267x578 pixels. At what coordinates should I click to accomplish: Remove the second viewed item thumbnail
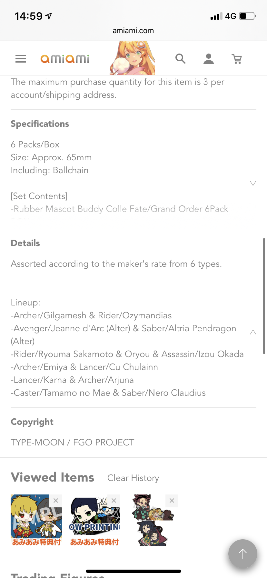point(114,501)
